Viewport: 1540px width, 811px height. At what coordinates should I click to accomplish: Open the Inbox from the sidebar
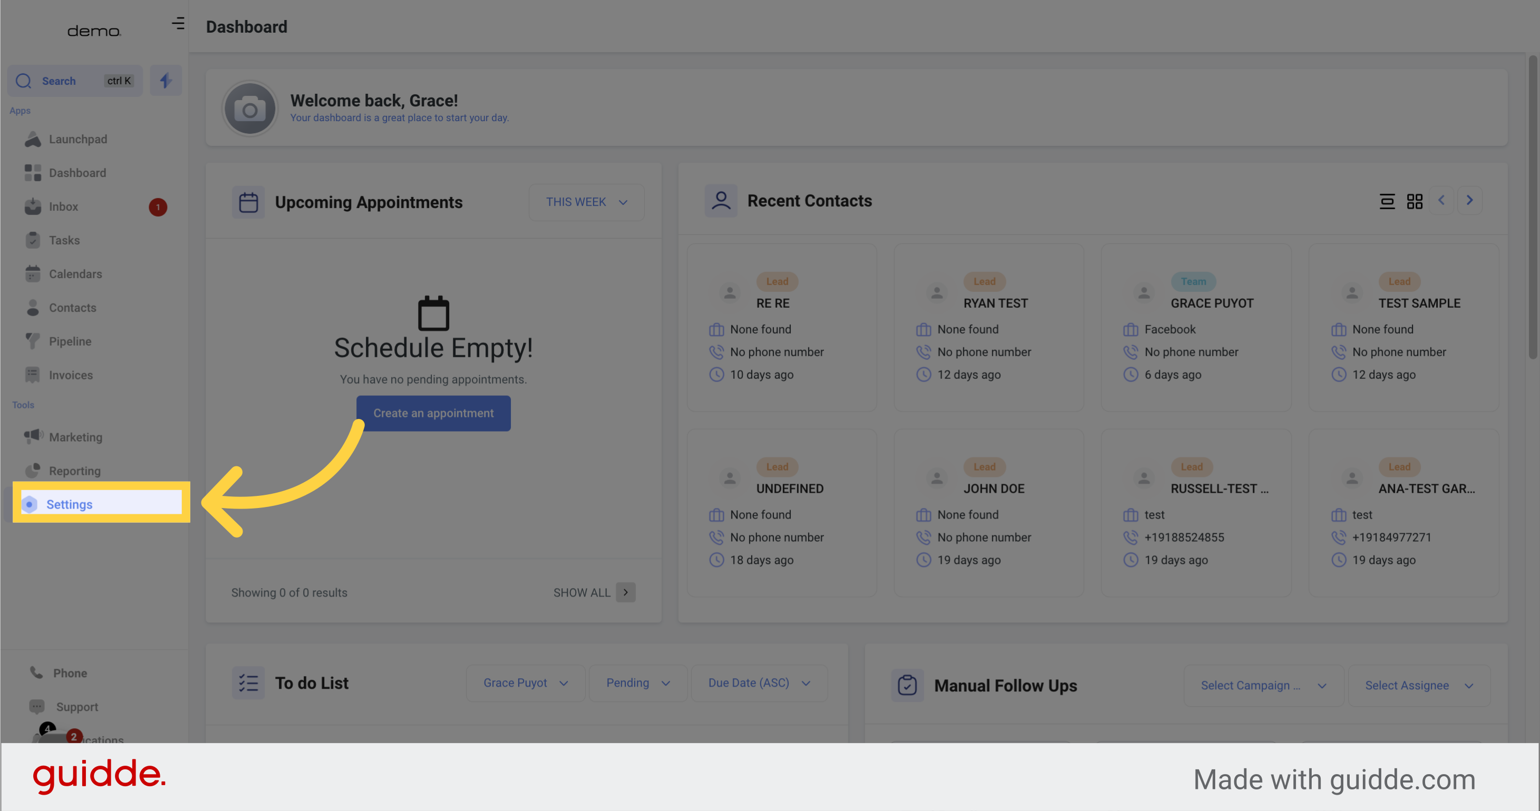pyautogui.click(x=63, y=206)
